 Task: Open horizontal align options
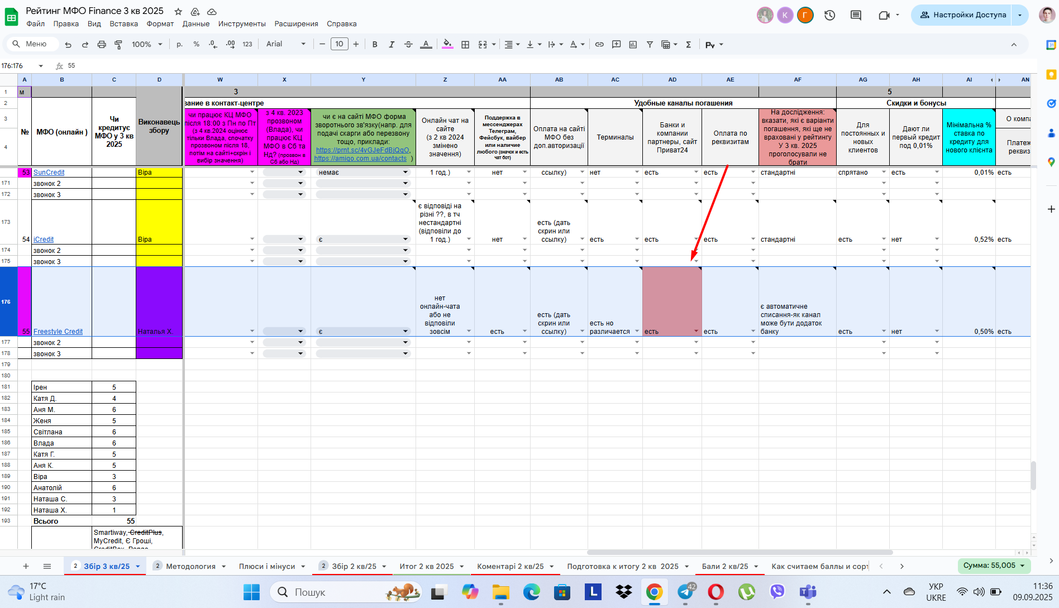tap(512, 45)
